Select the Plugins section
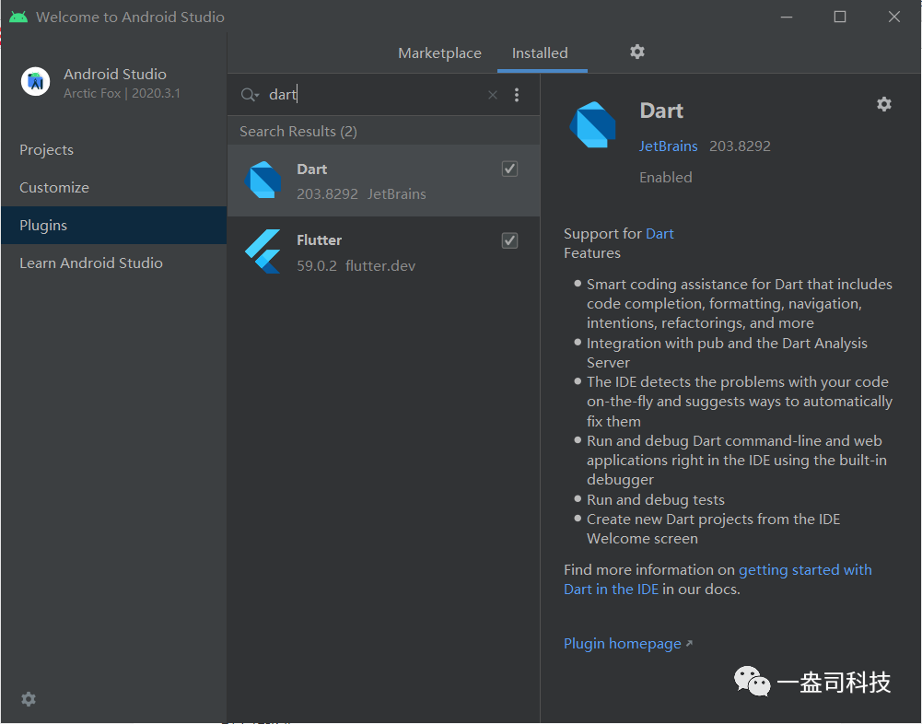Screen dimensions: 922x724 click(113, 226)
